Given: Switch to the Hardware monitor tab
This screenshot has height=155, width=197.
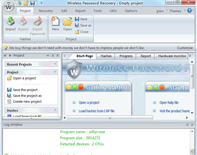Looking at the screenshot, I should pos(172,56).
